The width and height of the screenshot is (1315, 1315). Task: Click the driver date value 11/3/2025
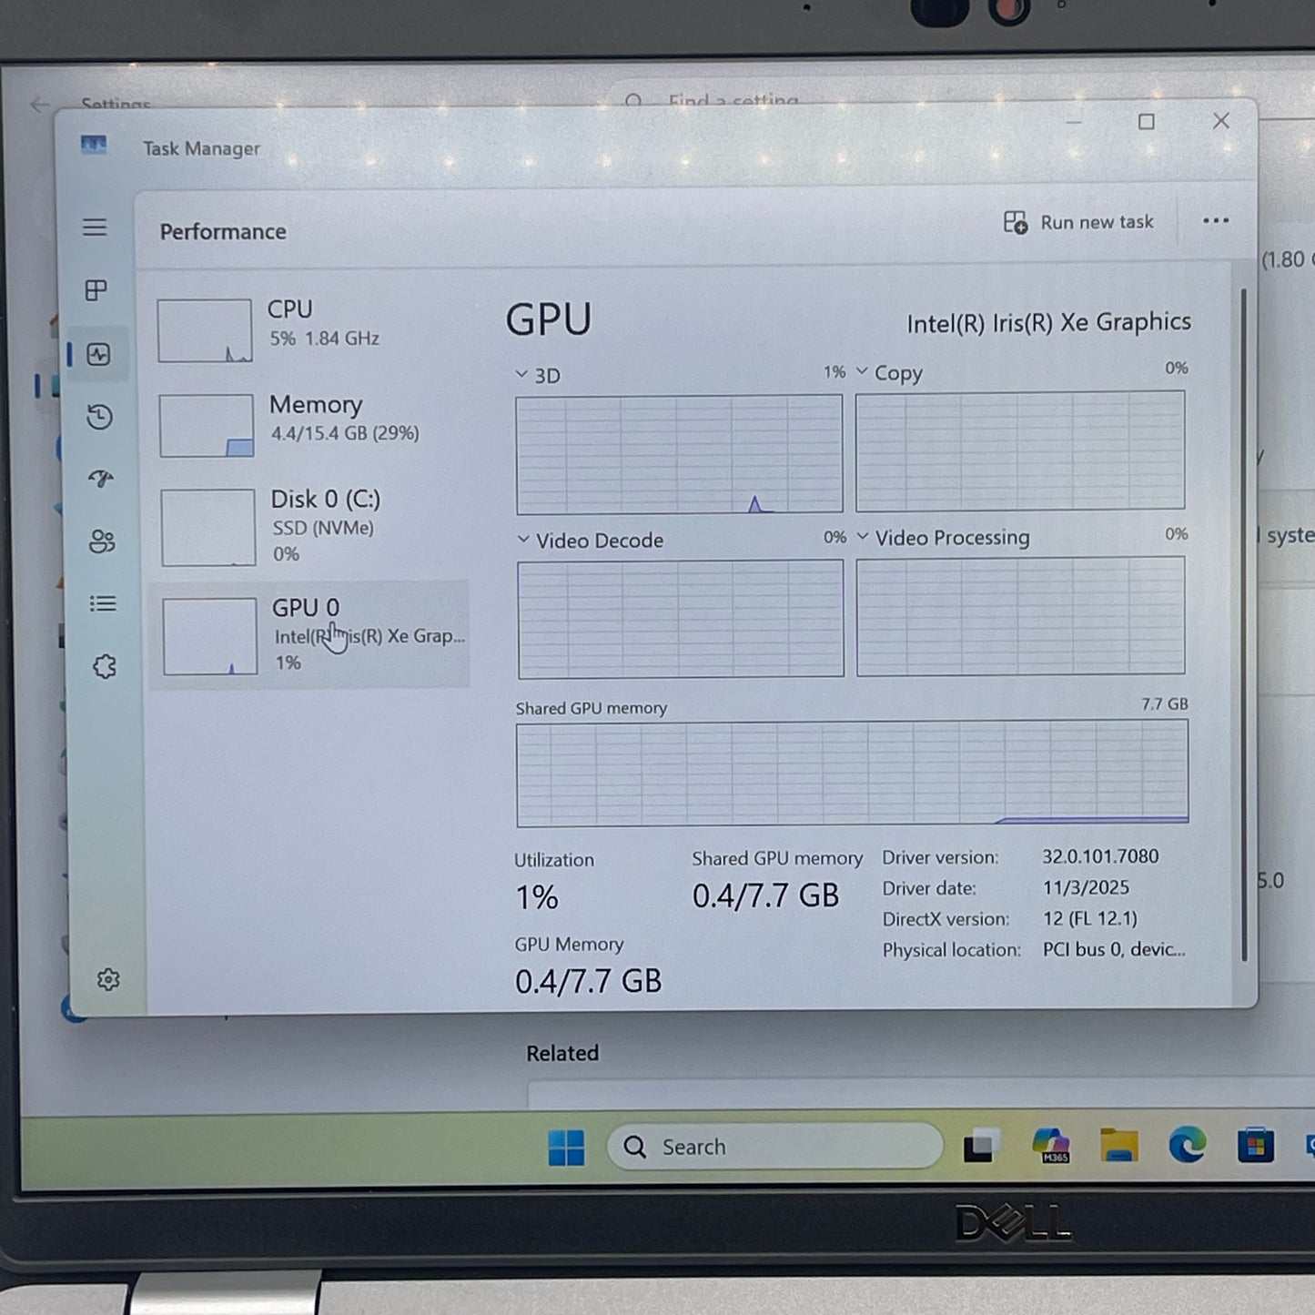1086,887
